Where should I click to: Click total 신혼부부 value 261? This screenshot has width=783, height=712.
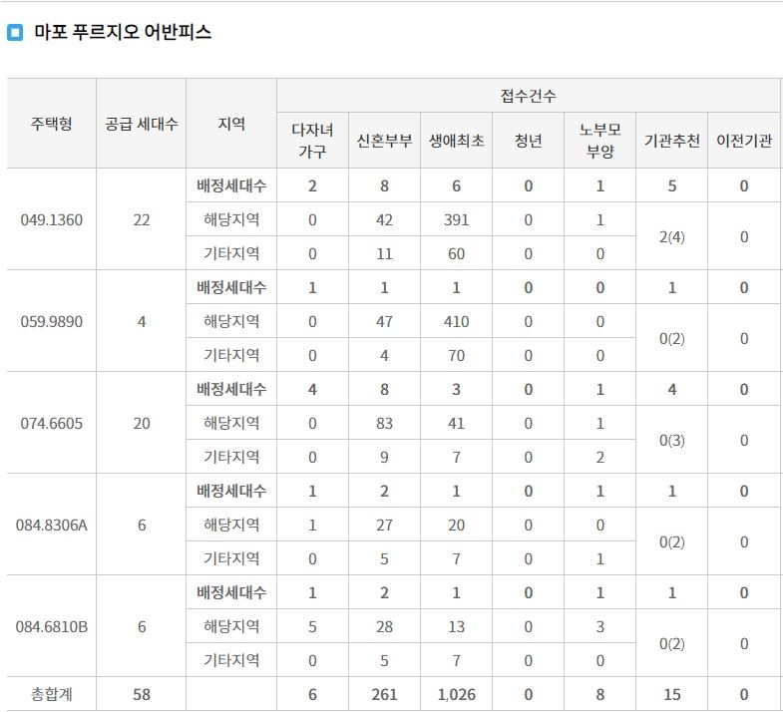tap(384, 694)
